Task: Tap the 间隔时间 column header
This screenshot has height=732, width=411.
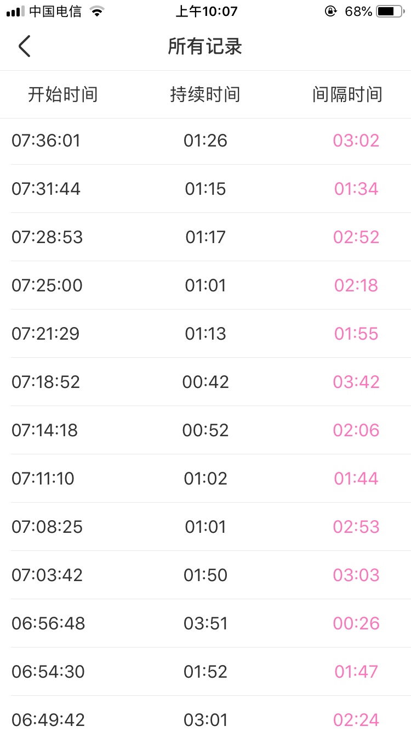Action: pyautogui.click(x=347, y=94)
